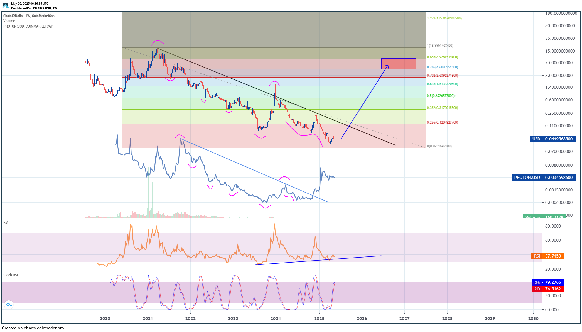Click the Stoch RSI pane label
The width and height of the screenshot is (582, 332).
tap(11, 275)
